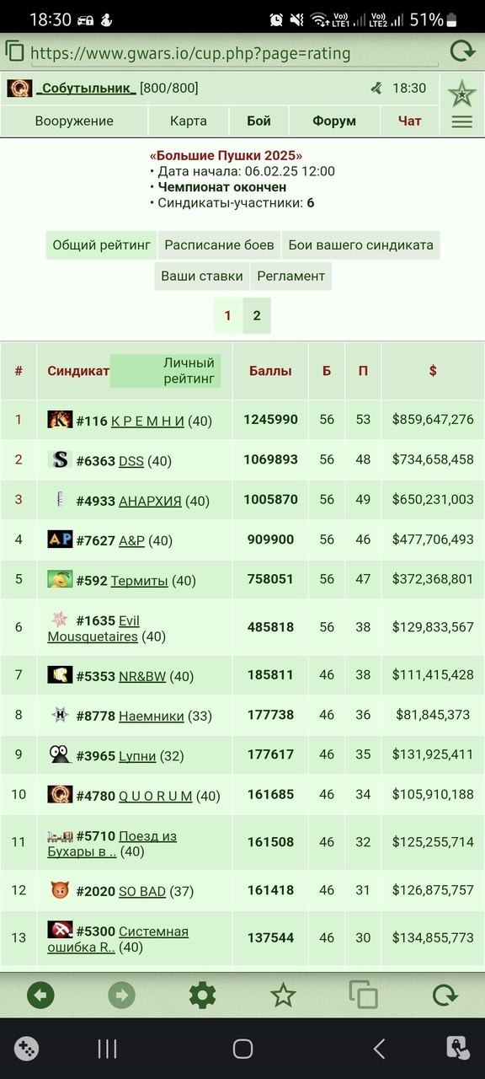The width and height of the screenshot is (485, 1079).
Task: Tap the URL address field
Action: (233, 54)
